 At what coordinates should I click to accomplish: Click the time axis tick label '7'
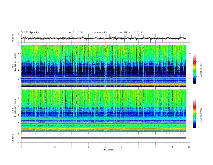pyautogui.click(x=139, y=147)
